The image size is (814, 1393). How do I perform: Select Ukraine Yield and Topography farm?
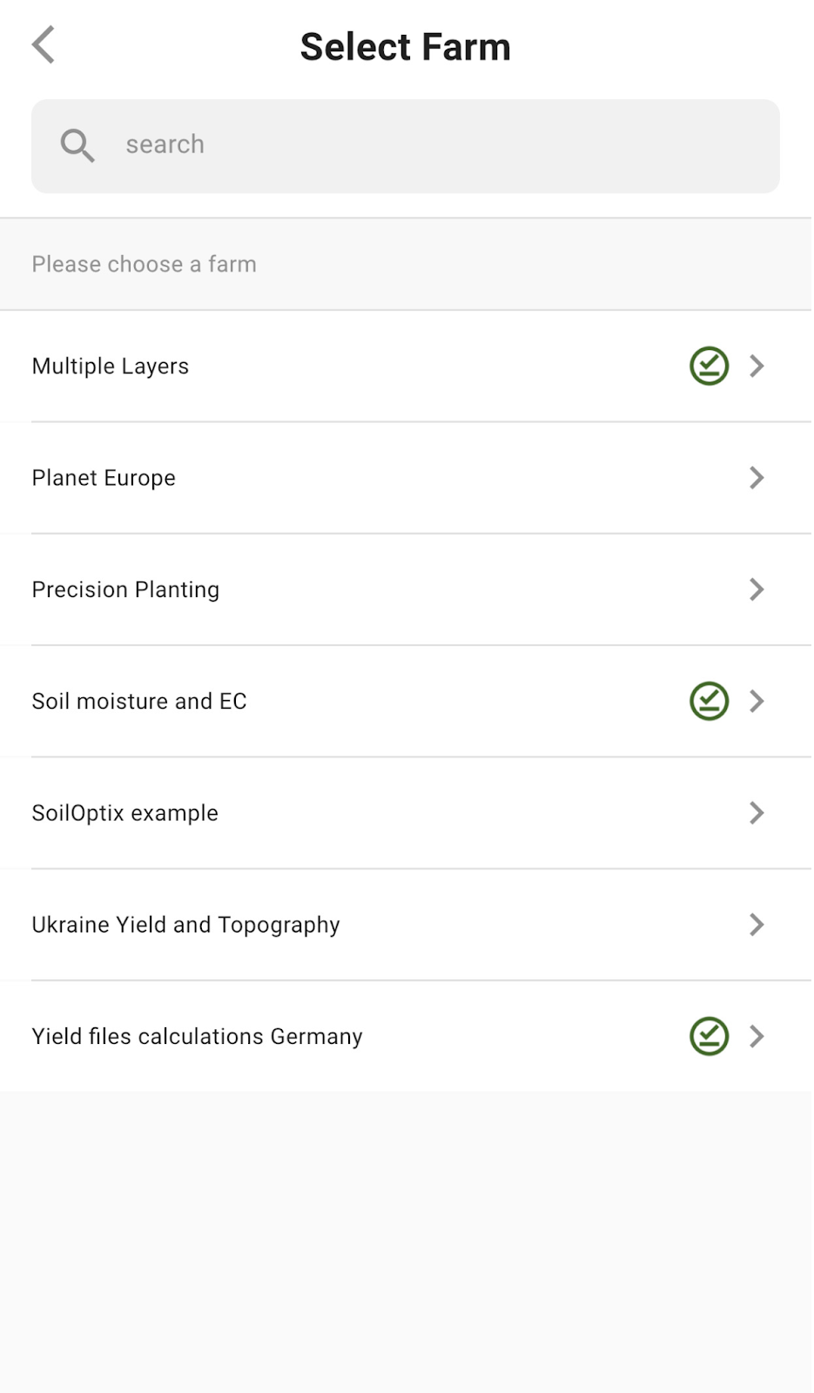click(185, 925)
